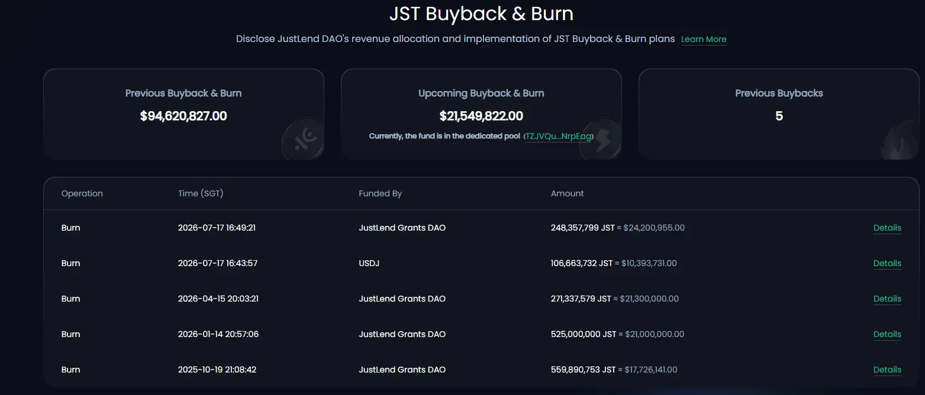Click the lightning coin icon in Upcoming Buyback card
The width and height of the screenshot is (925, 395).
(600, 140)
